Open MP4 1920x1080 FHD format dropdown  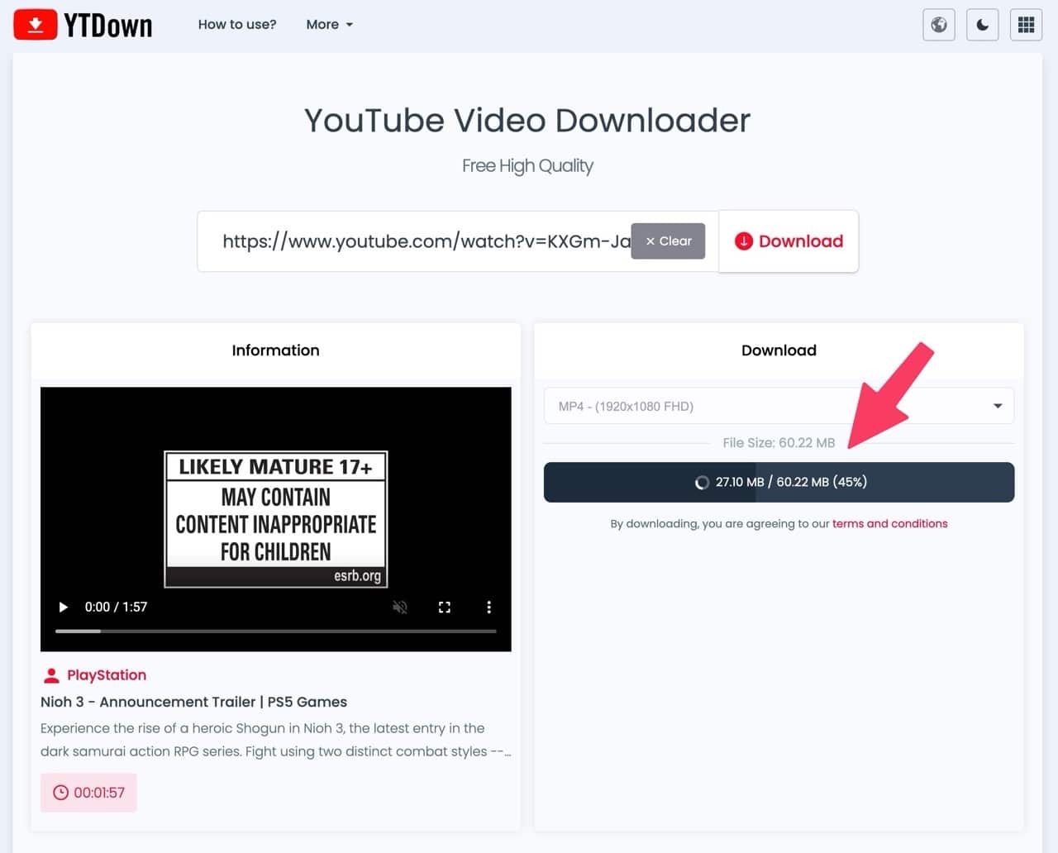pyautogui.click(x=779, y=406)
